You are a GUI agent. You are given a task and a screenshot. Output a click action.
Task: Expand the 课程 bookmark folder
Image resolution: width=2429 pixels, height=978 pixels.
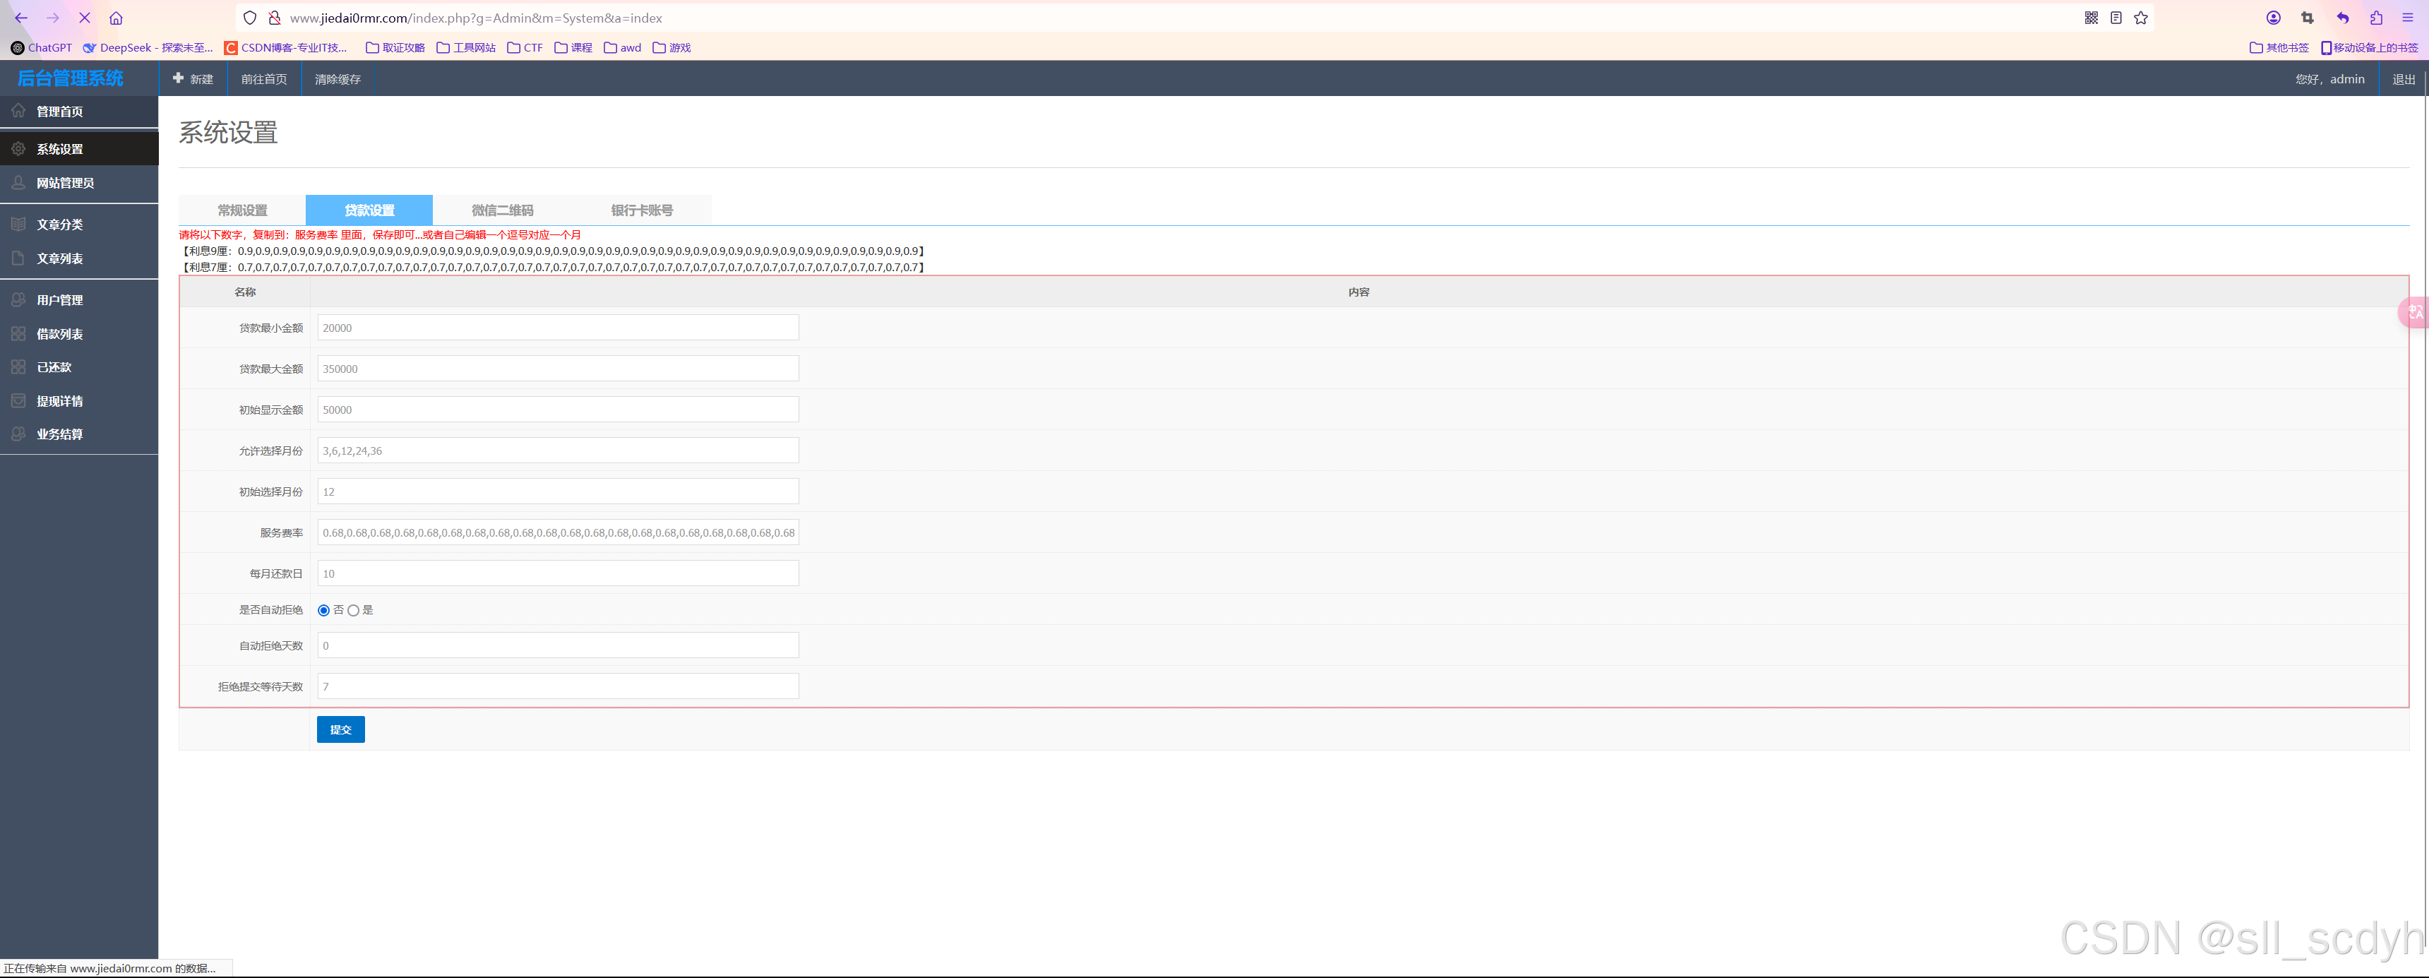click(x=573, y=47)
